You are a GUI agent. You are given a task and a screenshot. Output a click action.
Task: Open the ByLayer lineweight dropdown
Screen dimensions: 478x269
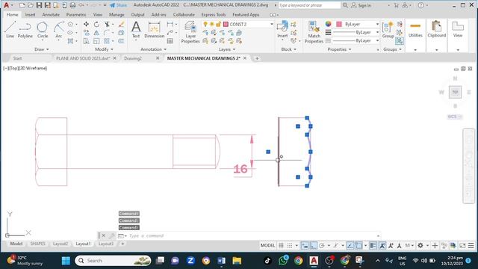point(377,32)
